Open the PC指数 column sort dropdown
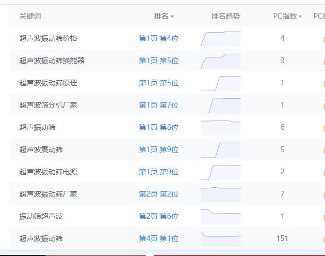325x256 pixels. click(x=300, y=17)
